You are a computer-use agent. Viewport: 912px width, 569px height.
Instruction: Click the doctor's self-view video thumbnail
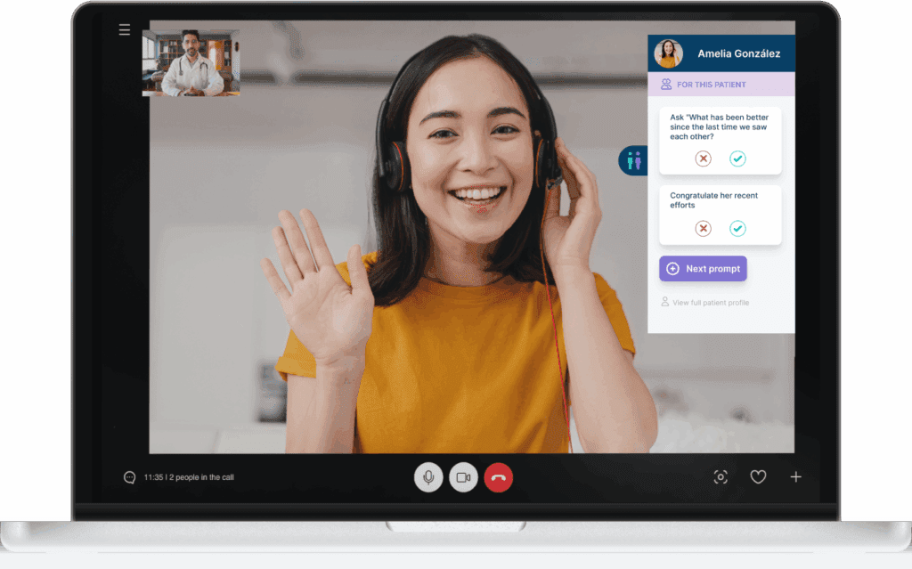coord(191,62)
